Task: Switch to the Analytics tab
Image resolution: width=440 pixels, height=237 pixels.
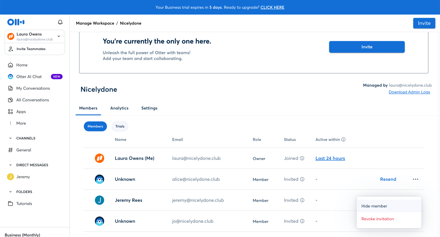Action: (x=119, y=108)
